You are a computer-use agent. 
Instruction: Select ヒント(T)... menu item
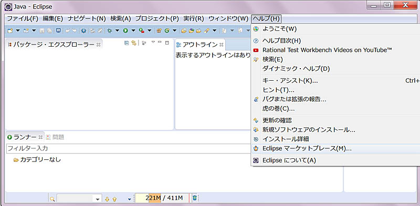335,90
